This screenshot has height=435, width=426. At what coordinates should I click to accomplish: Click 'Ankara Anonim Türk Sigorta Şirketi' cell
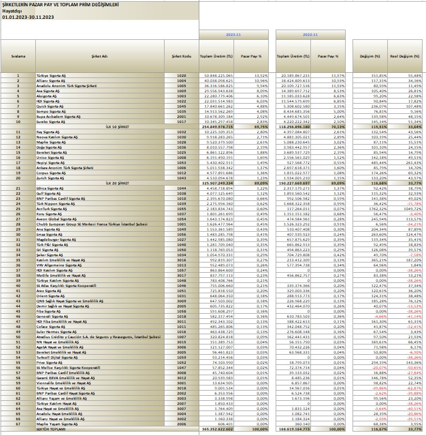pos(100,168)
